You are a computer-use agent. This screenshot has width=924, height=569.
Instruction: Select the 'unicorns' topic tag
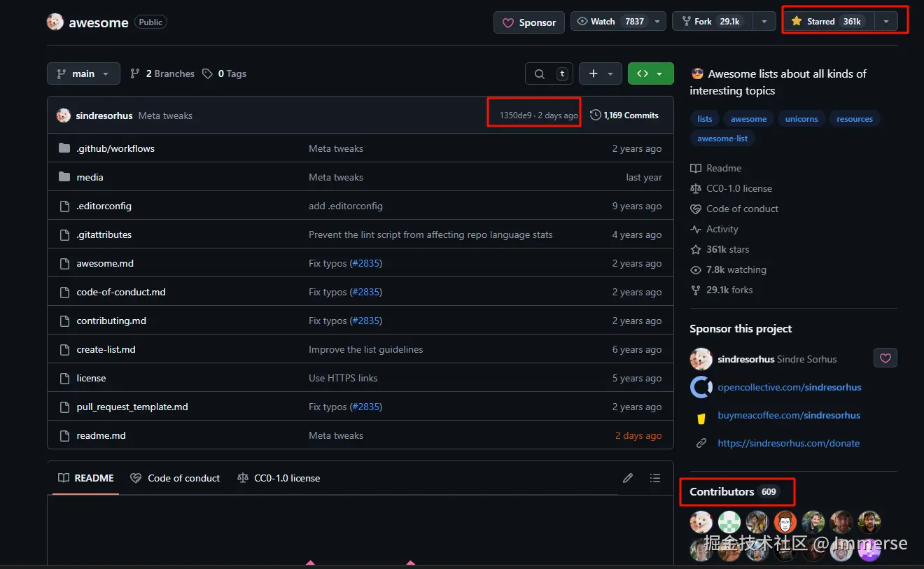[801, 119]
